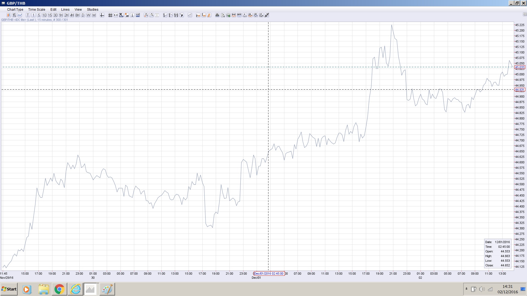Select the horizontal levels drawing tool
Screen dimensions: 527x296
pos(176,15)
